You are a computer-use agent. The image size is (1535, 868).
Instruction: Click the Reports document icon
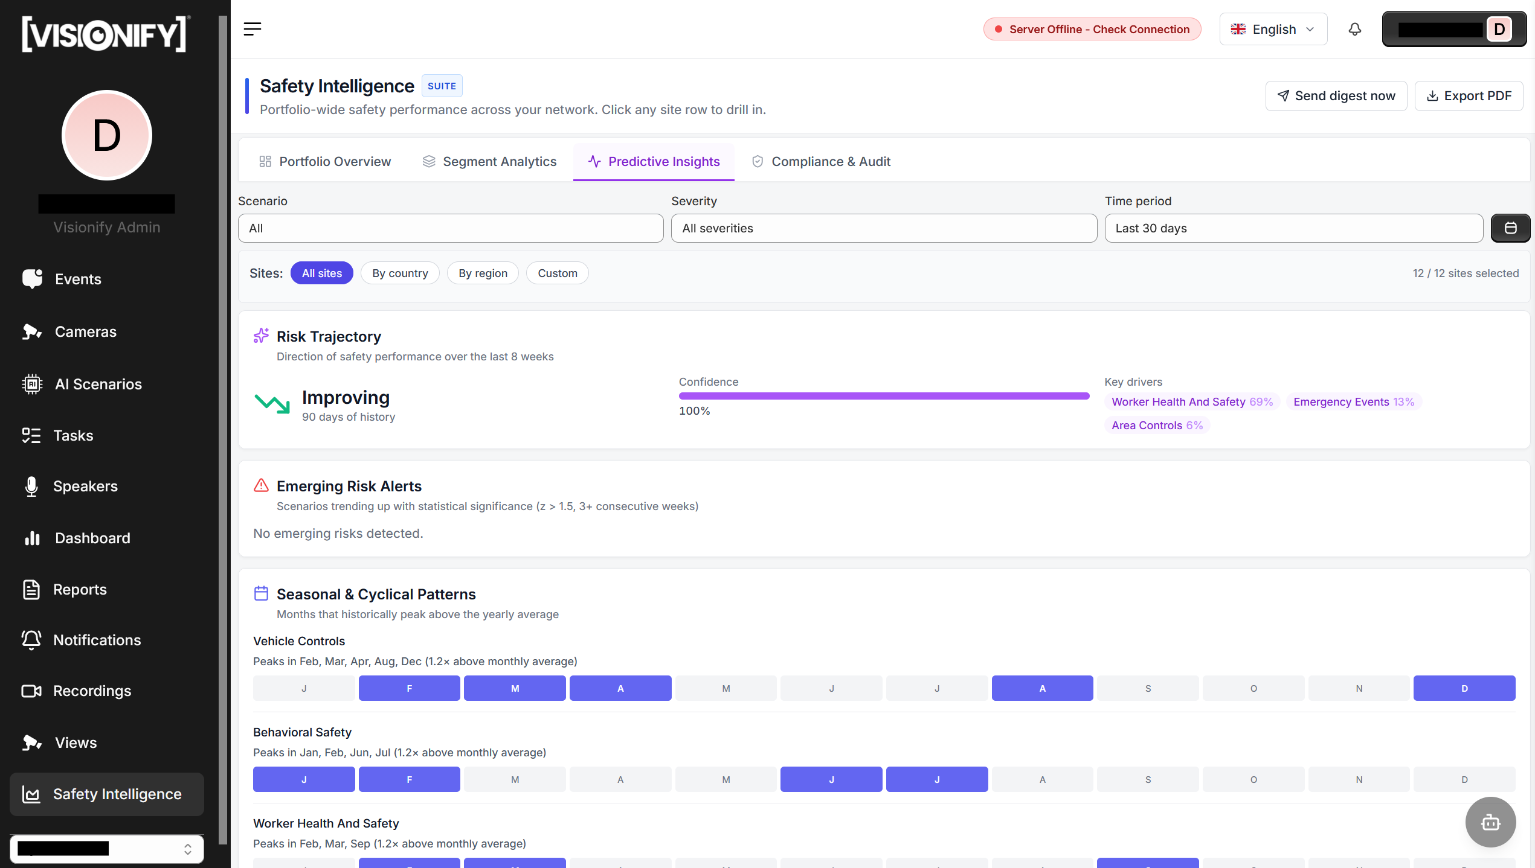point(31,589)
